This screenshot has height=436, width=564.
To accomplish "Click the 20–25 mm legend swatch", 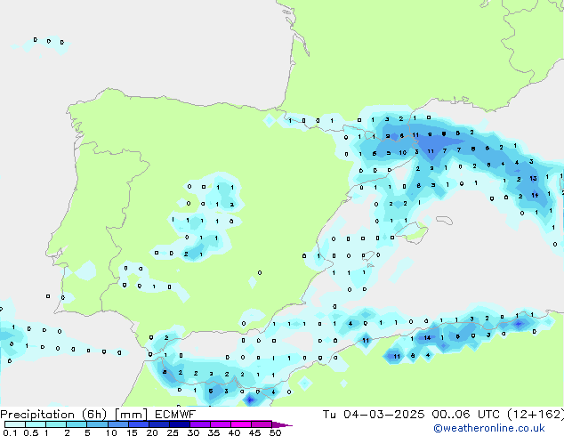I will pos(159,424).
